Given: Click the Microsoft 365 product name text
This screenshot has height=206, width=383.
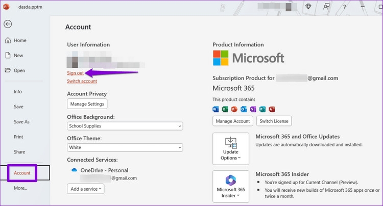Looking at the screenshot, I should click(233, 88).
